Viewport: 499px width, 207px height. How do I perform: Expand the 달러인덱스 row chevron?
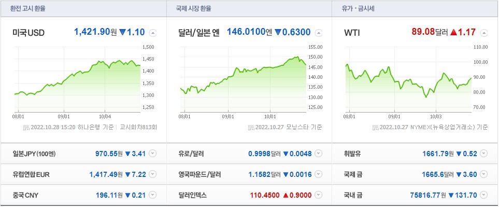pyautogui.click(x=319, y=195)
